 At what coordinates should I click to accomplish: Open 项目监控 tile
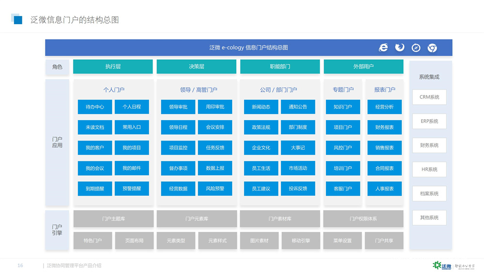[x=178, y=147]
